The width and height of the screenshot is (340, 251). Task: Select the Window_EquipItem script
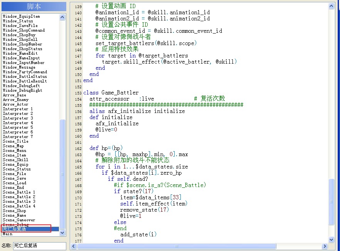(x=21, y=17)
